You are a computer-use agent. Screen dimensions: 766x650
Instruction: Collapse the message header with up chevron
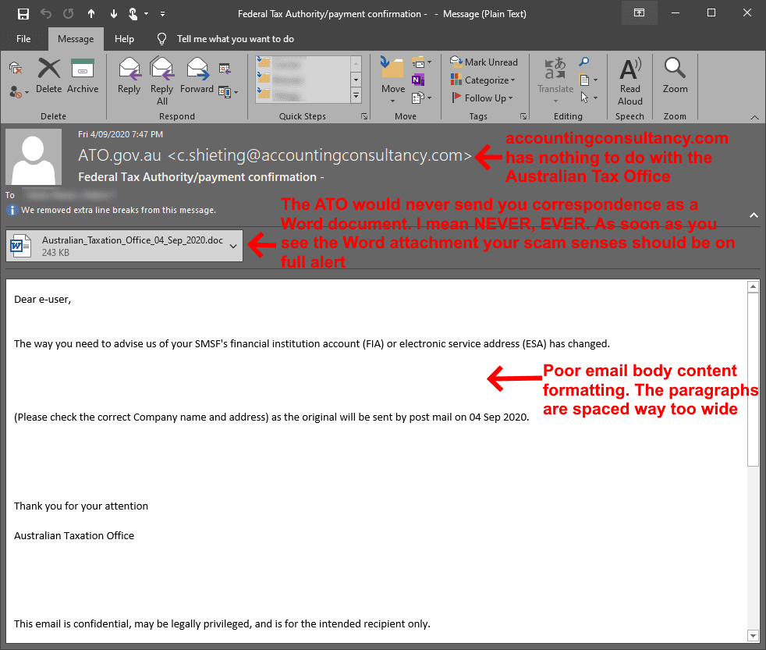[754, 215]
